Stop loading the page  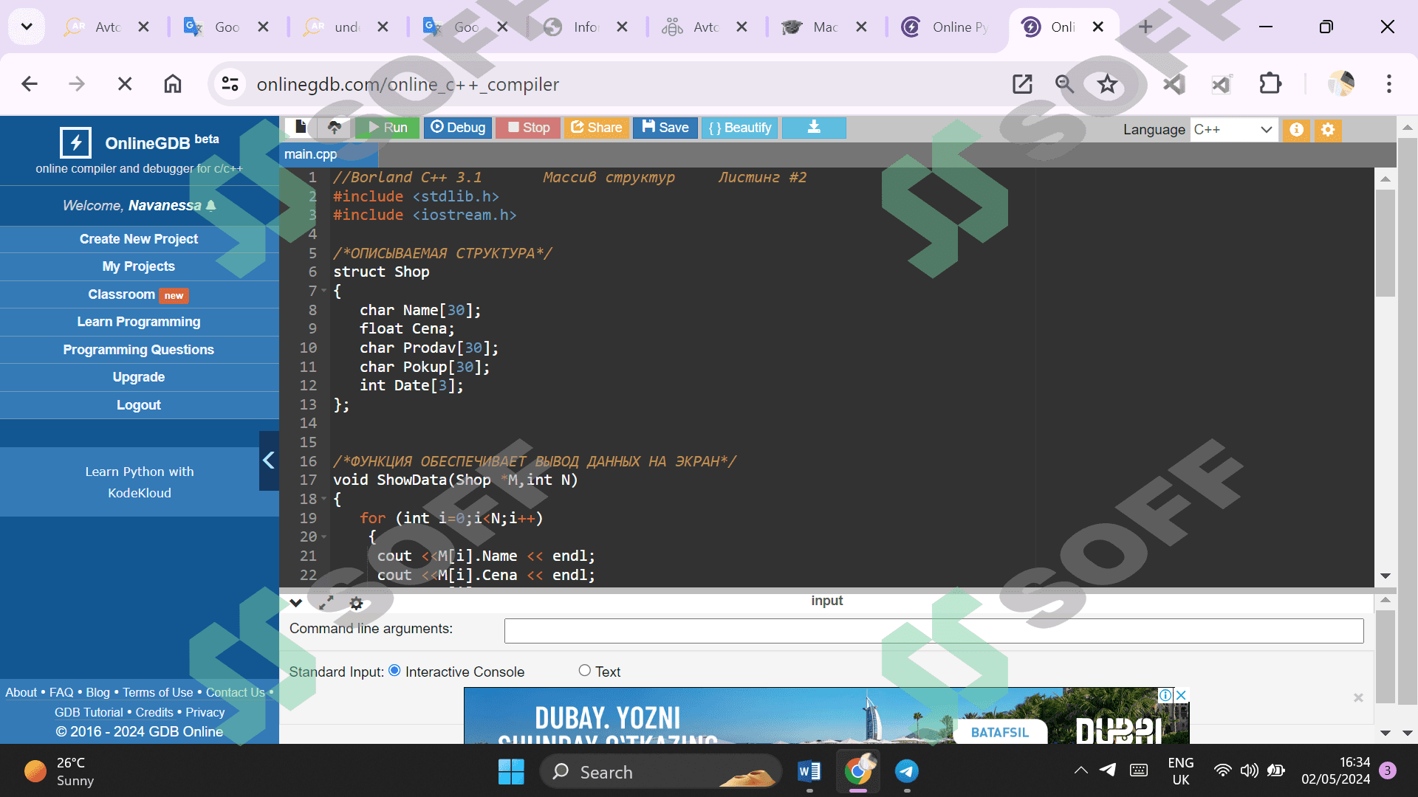click(x=125, y=84)
